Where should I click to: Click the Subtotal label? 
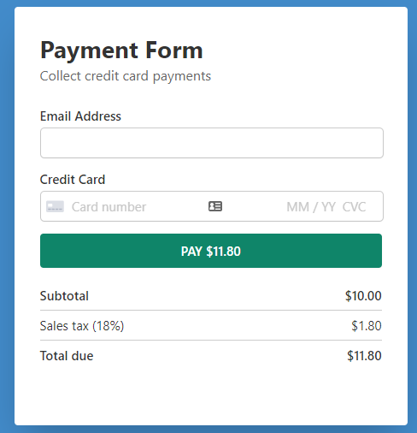coord(64,296)
